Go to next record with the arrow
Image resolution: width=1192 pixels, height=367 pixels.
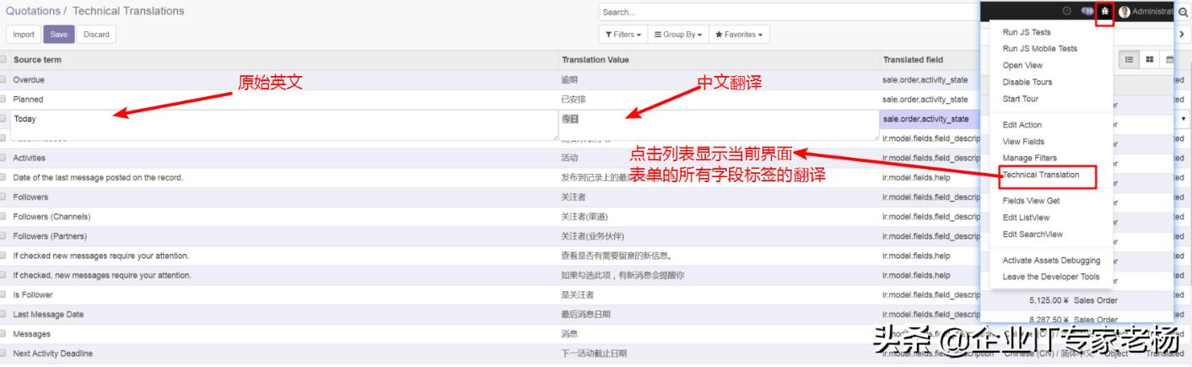coord(1182,35)
